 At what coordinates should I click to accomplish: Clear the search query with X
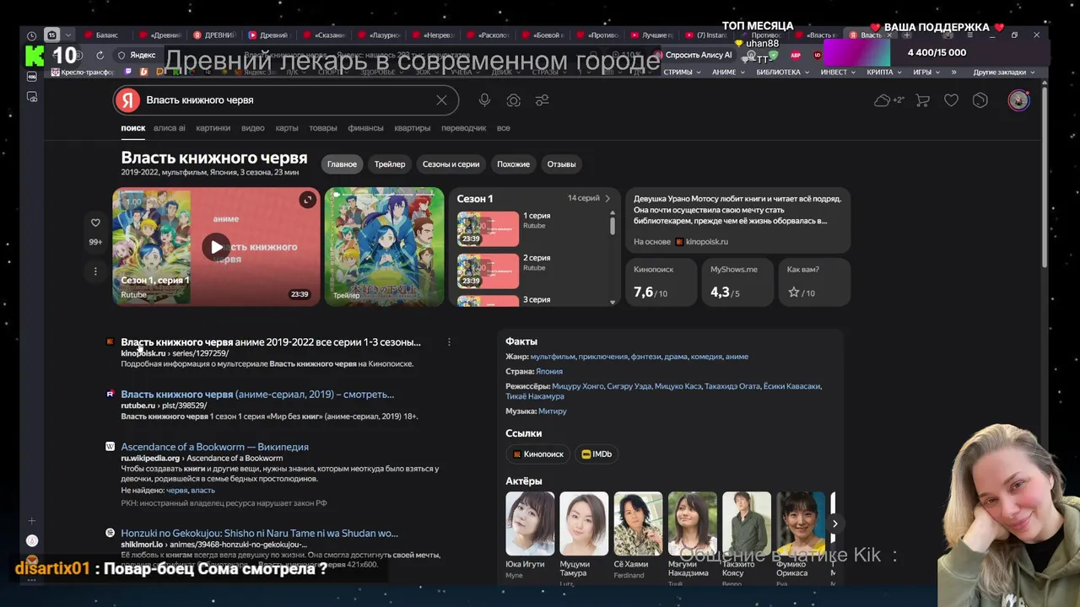point(441,100)
